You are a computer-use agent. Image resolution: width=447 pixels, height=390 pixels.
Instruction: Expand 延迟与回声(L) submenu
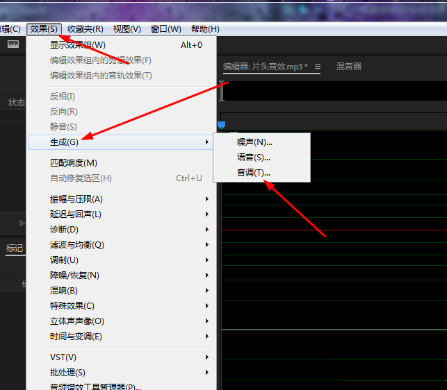[x=122, y=214]
